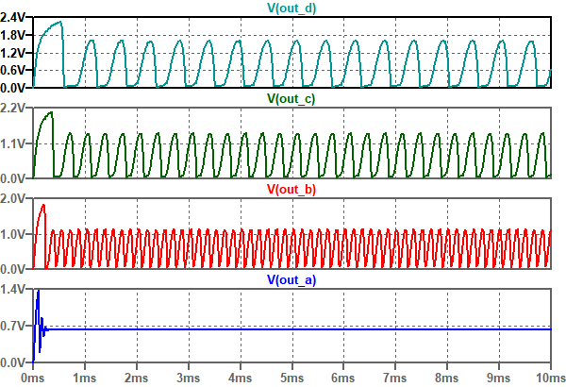
Task: Click the 2ms time axis label
Action: [138, 376]
